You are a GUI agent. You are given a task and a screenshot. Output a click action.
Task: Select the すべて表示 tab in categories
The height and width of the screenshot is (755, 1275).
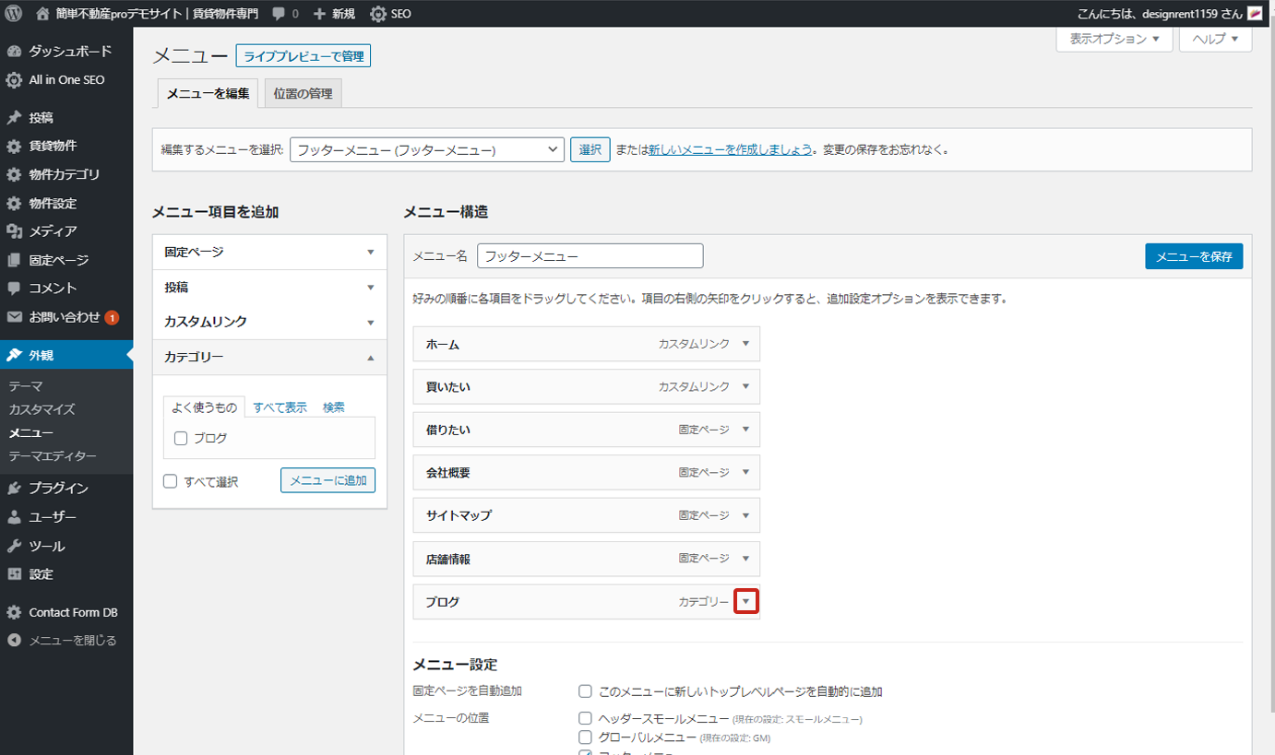click(280, 407)
